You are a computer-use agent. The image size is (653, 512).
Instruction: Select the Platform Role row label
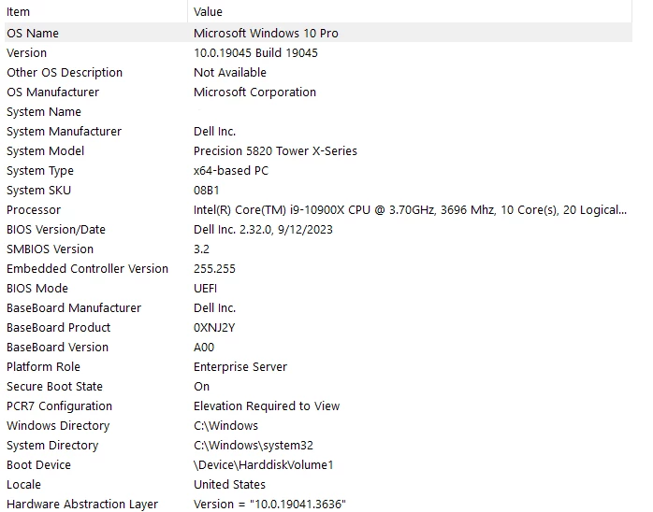(x=43, y=366)
